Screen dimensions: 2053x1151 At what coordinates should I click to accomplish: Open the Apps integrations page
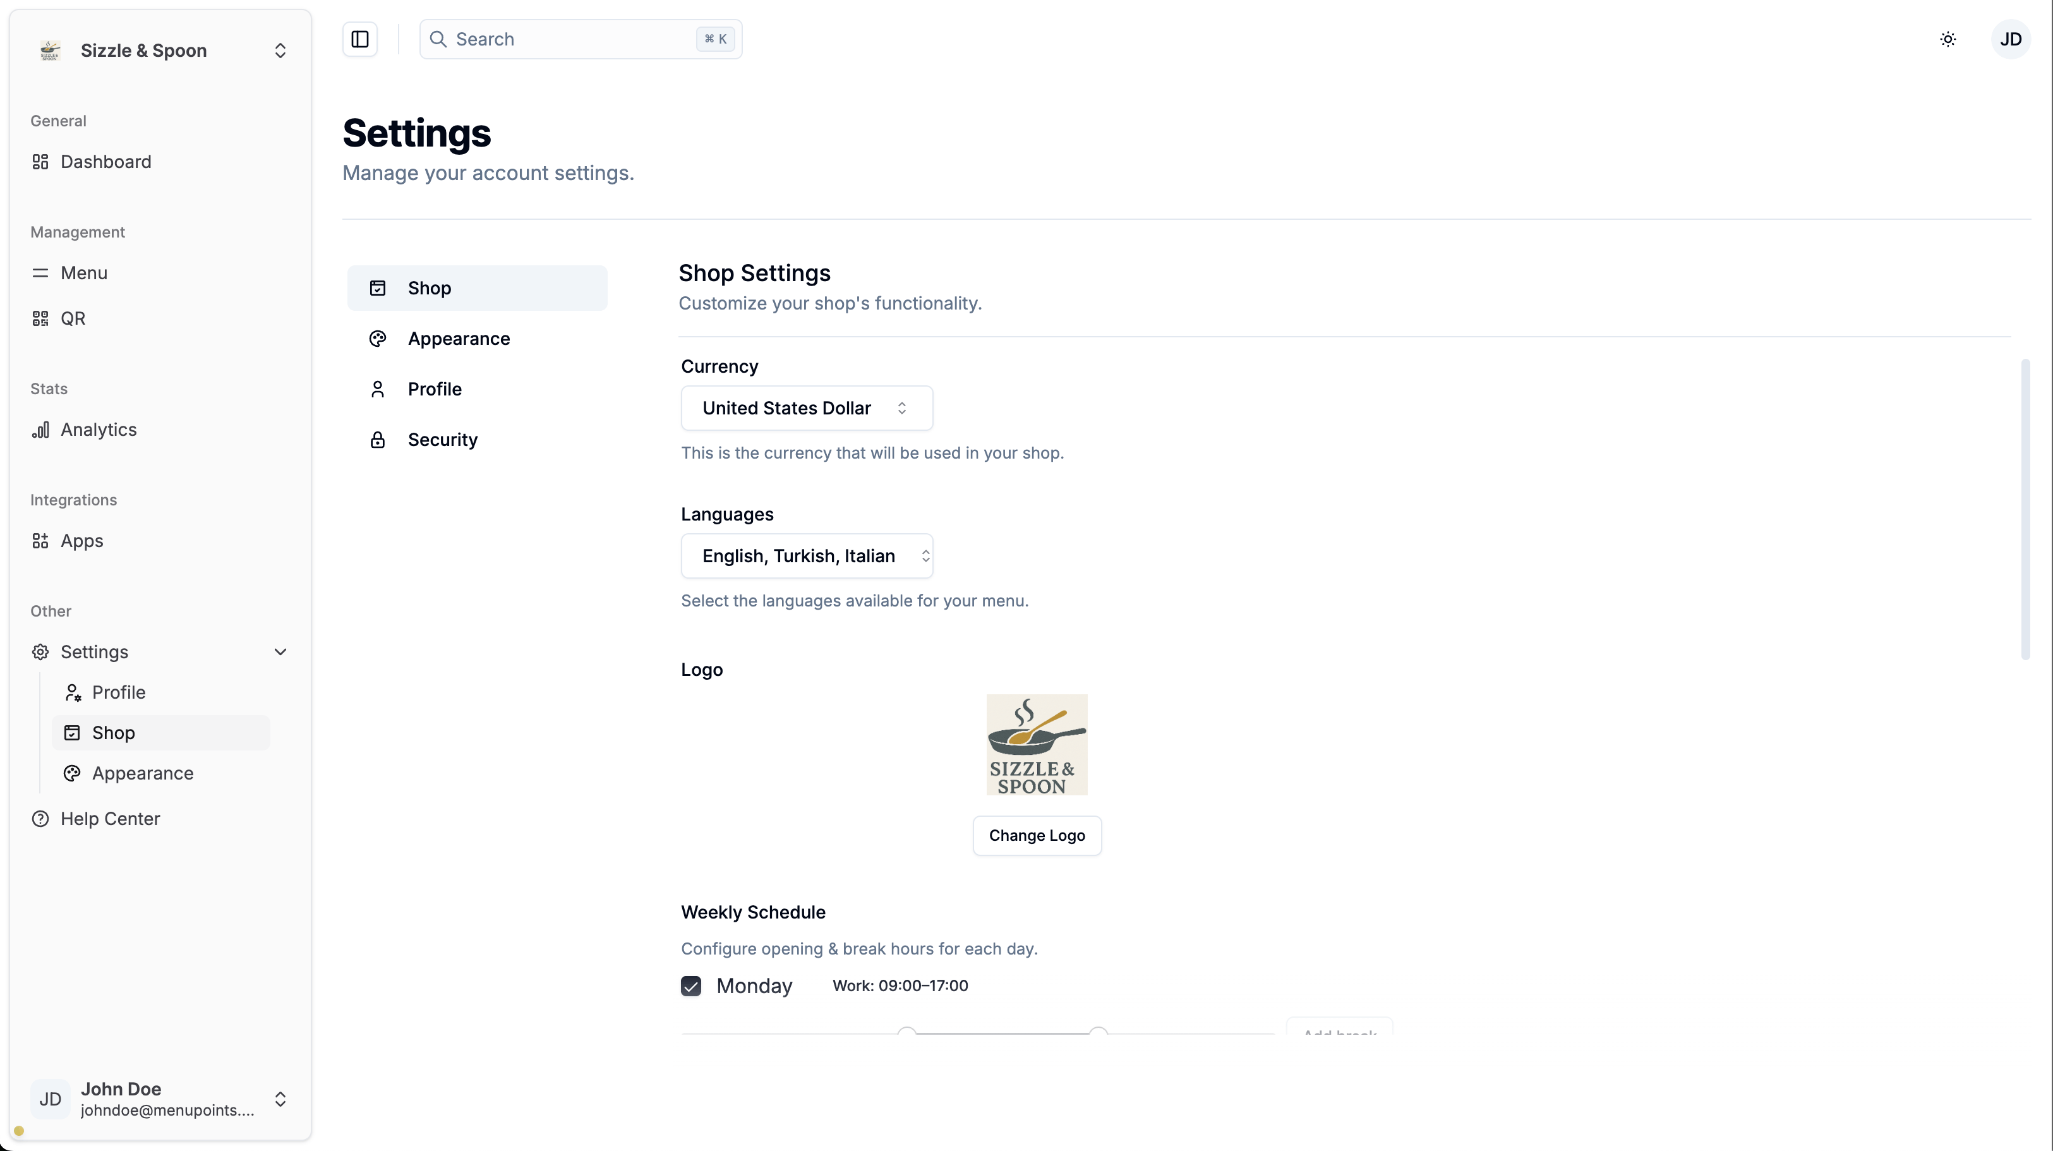[x=81, y=540]
